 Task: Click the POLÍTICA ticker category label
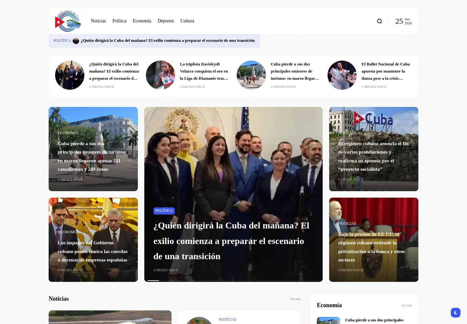(62, 40)
